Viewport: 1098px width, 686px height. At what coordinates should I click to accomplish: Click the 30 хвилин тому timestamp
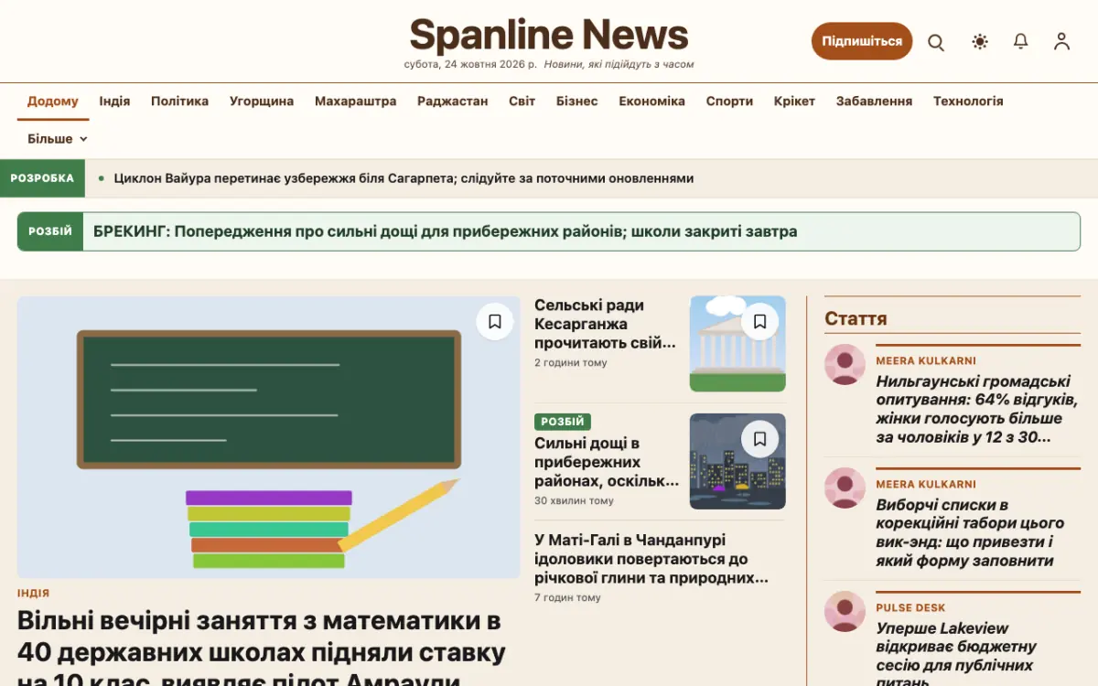pyautogui.click(x=574, y=501)
